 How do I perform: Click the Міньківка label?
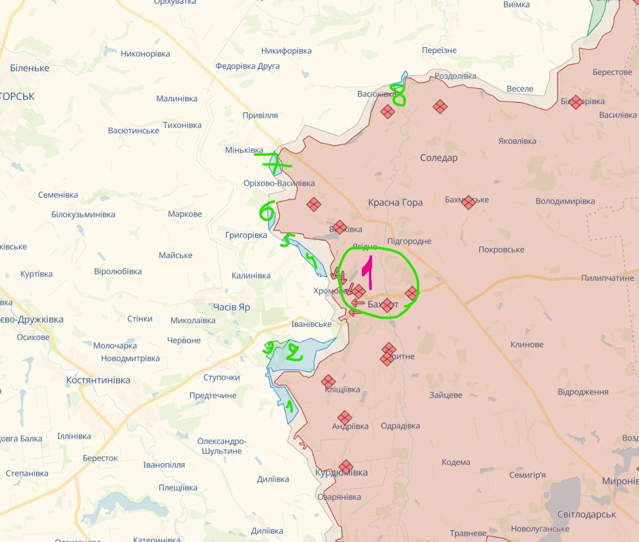point(244,150)
